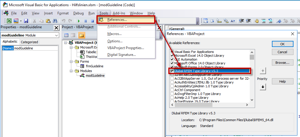Check AcAuthEntities17ENU.tlb 1.0 Type Library
300x137 pixels.
pyautogui.click(x=172, y=82)
